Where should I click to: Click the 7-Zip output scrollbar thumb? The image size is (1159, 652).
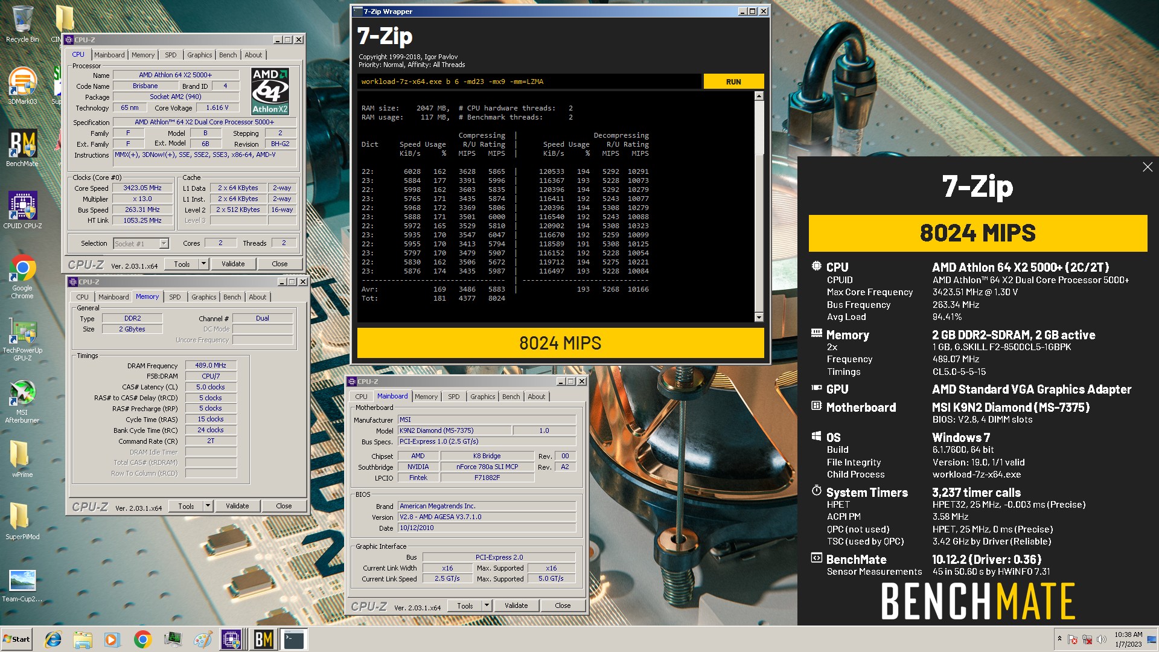[759, 127]
